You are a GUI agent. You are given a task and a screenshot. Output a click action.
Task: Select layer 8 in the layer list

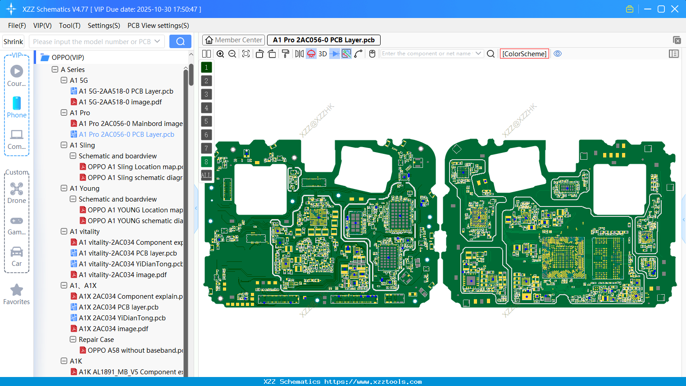pyautogui.click(x=206, y=162)
